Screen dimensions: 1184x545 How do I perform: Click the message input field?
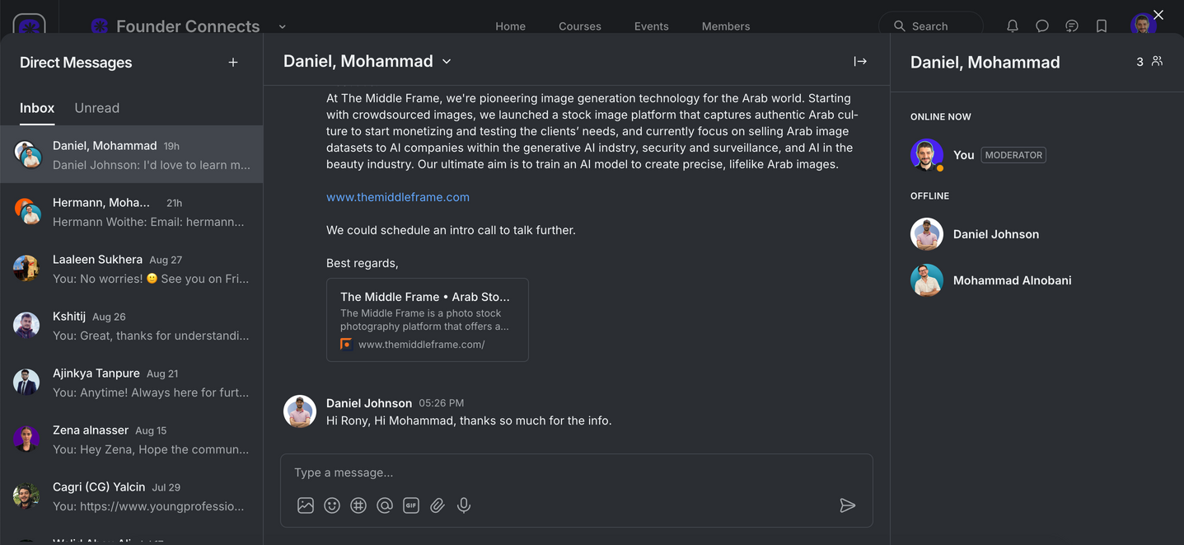point(560,472)
